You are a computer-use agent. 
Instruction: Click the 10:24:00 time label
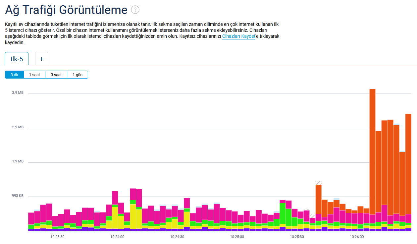tap(117, 237)
